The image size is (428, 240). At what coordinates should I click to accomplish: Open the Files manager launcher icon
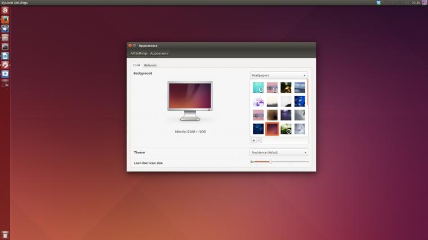5,38
